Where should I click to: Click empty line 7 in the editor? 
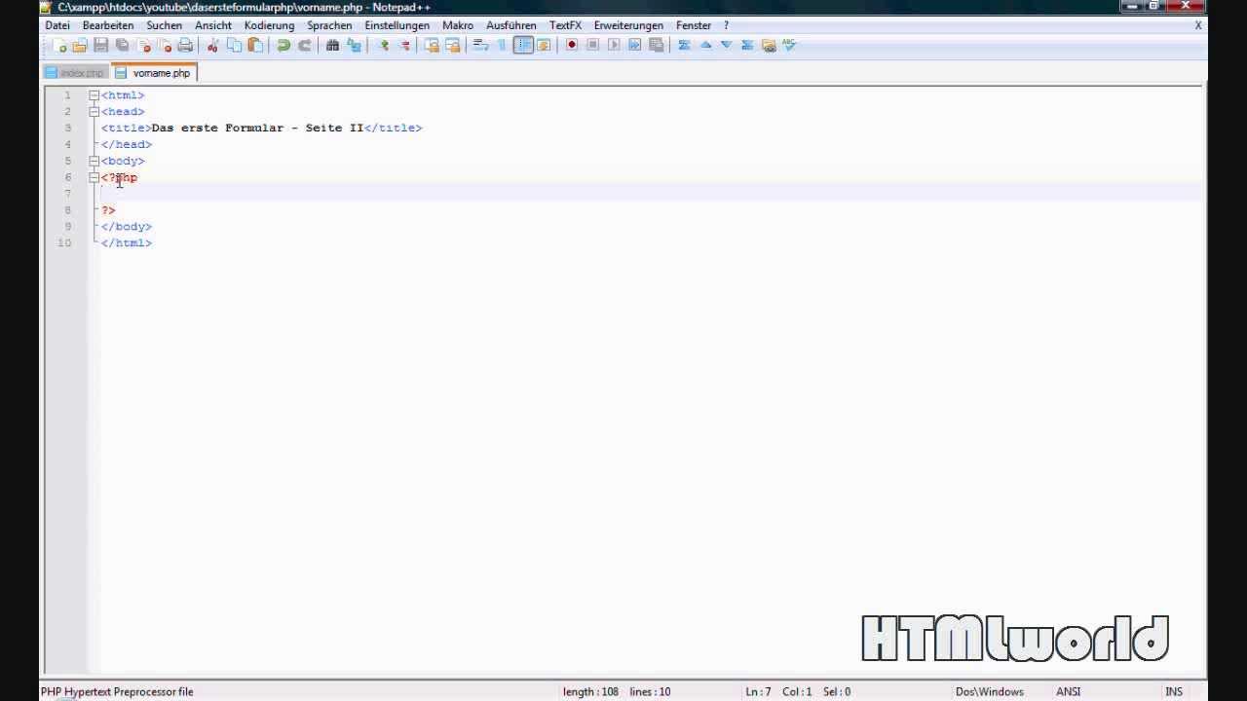click(390, 194)
